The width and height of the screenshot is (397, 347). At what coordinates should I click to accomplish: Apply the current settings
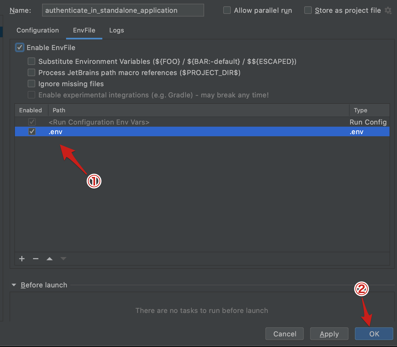click(x=329, y=334)
